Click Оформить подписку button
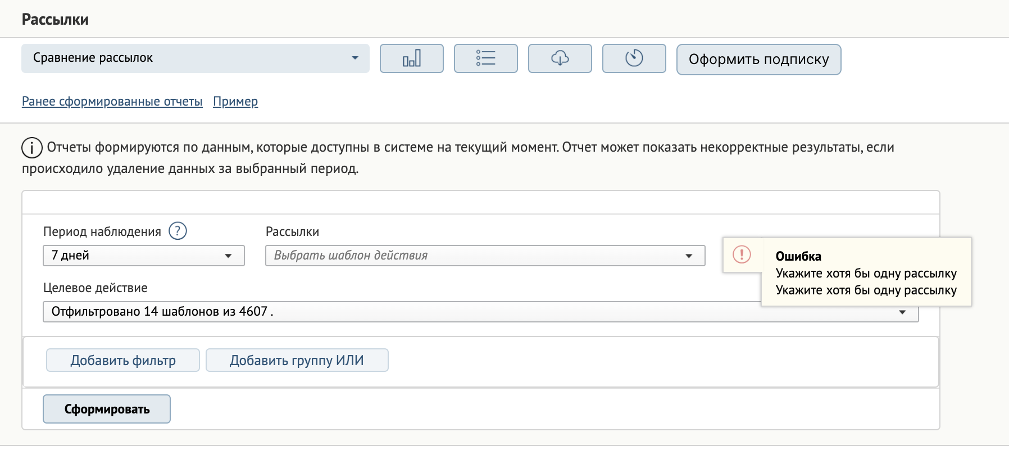Image resolution: width=1009 pixels, height=464 pixels. point(759,60)
